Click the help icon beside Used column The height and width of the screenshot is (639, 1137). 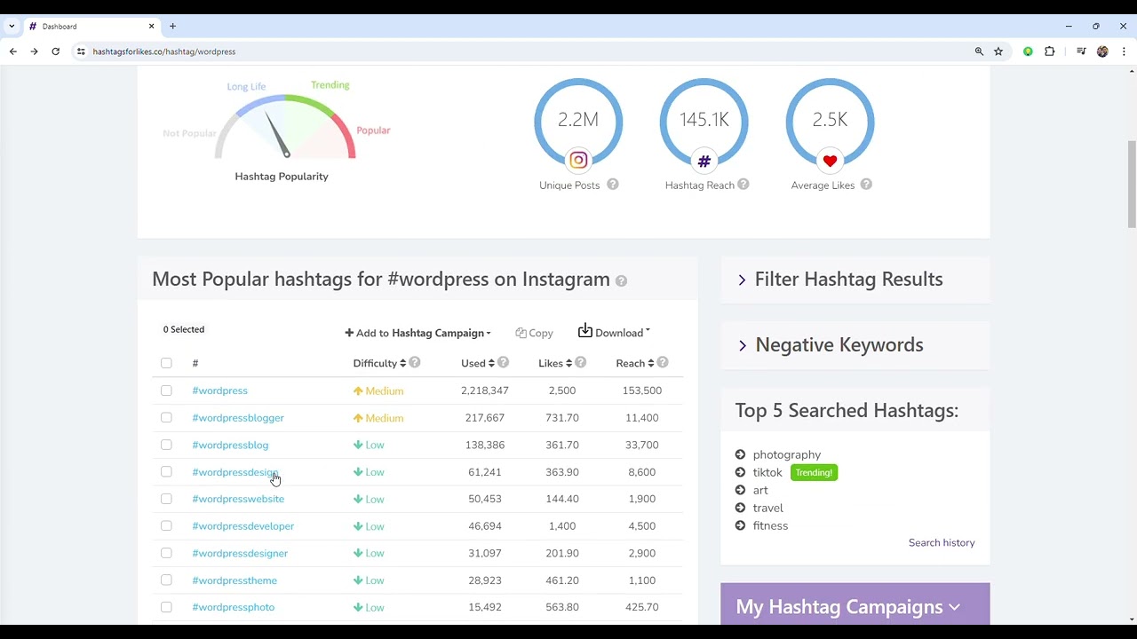503,362
